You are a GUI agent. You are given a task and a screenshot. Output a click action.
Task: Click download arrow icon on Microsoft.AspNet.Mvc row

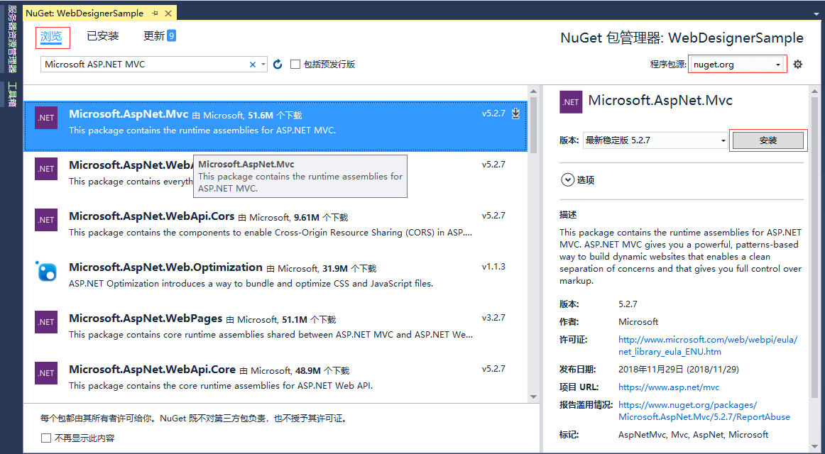tap(515, 113)
